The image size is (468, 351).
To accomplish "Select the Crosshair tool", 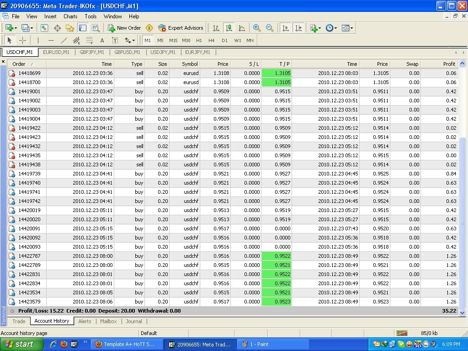I will 23,40.
